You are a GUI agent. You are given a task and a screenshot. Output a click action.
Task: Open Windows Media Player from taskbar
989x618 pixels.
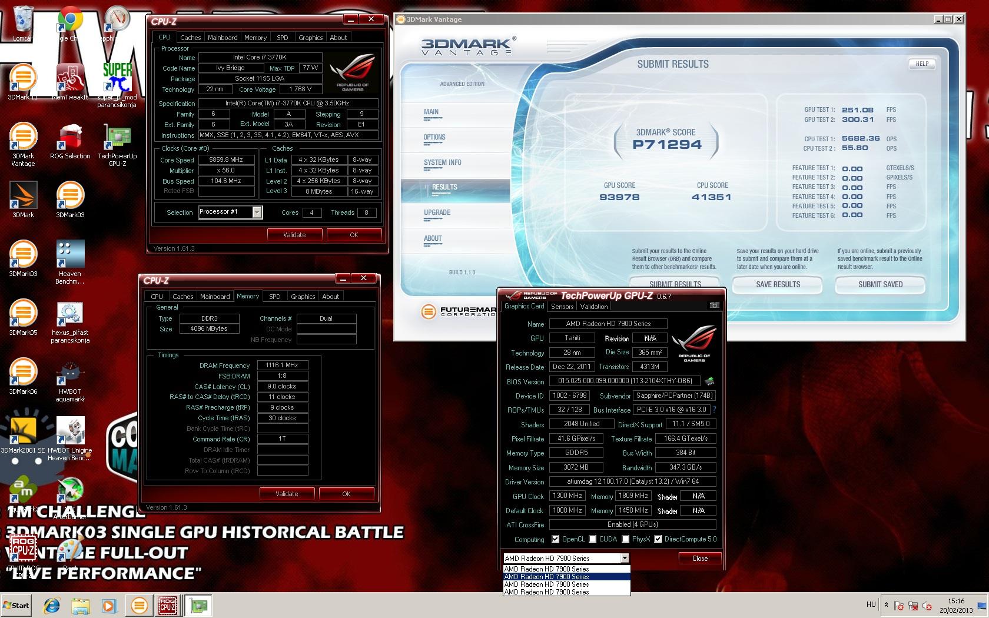[109, 605]
